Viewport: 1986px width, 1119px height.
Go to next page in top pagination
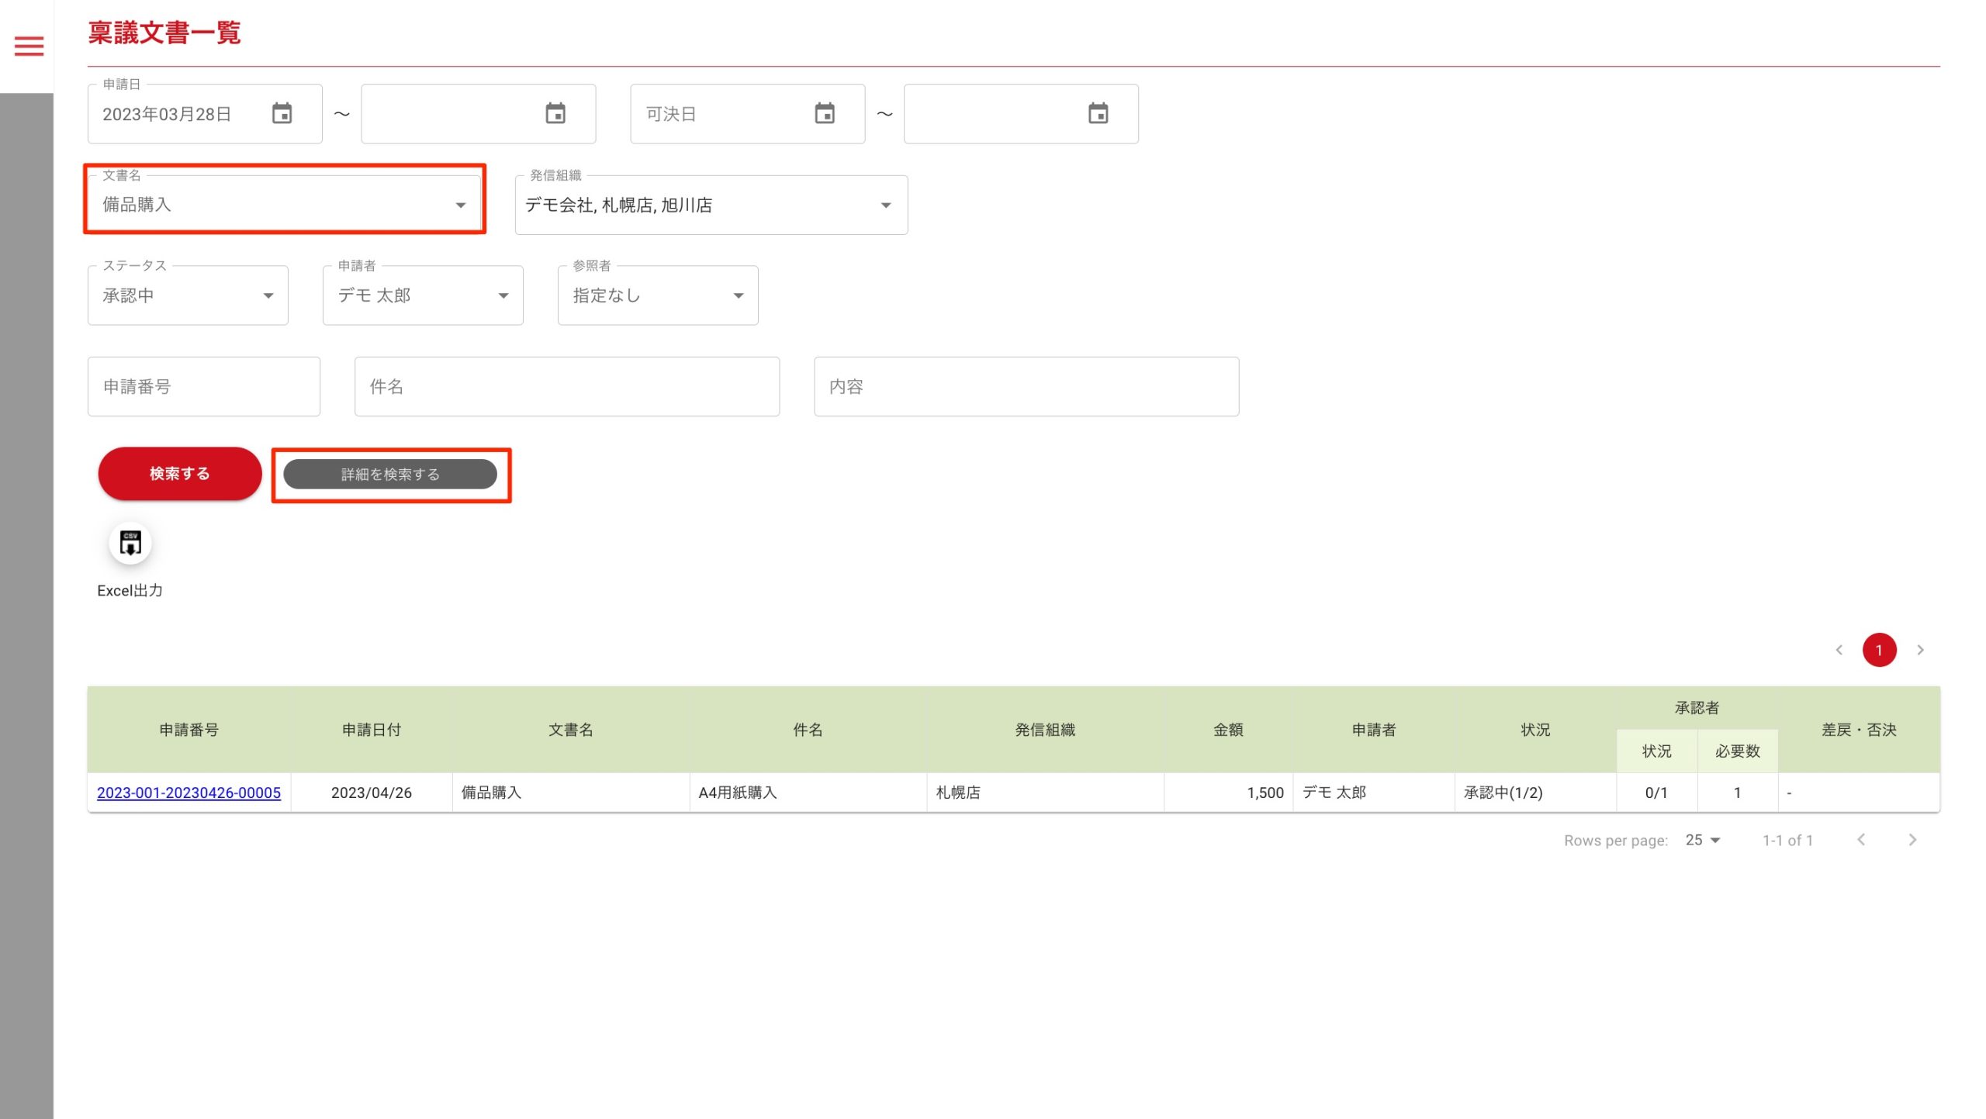pos(1920,650)
